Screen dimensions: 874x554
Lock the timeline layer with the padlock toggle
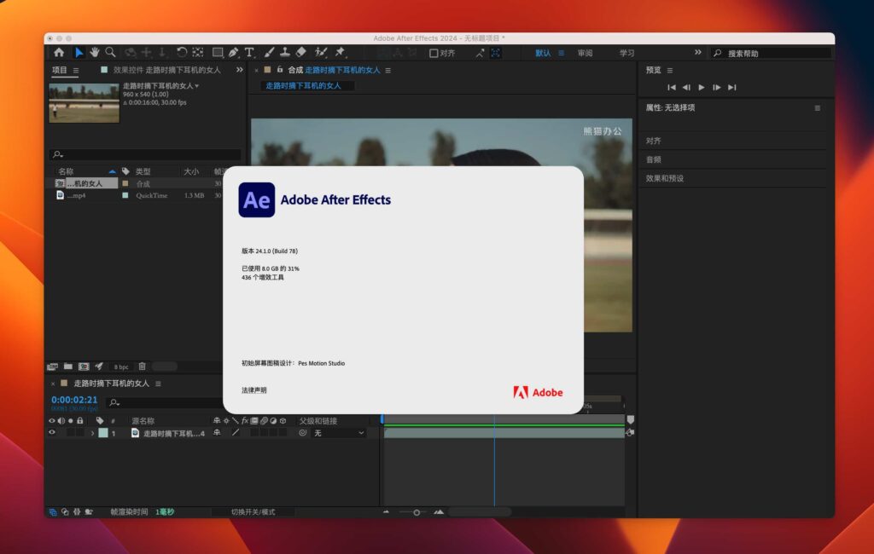[x=79, y=432]
